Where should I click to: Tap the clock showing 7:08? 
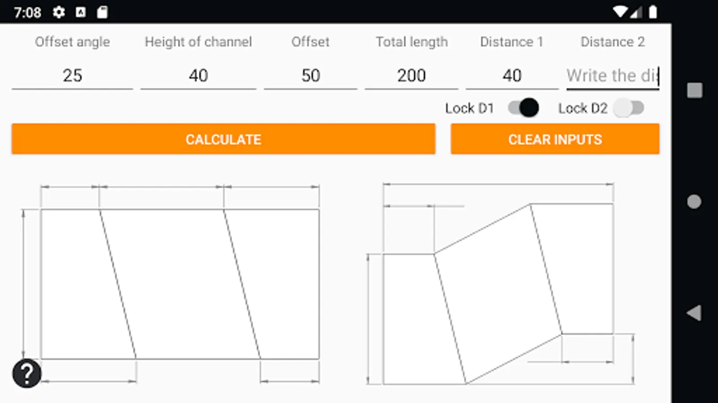tap(28, 12)
